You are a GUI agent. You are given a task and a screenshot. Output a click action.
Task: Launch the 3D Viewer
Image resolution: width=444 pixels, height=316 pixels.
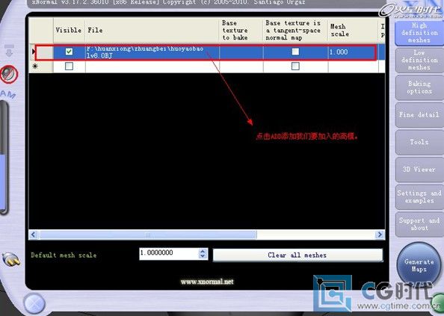419,170
